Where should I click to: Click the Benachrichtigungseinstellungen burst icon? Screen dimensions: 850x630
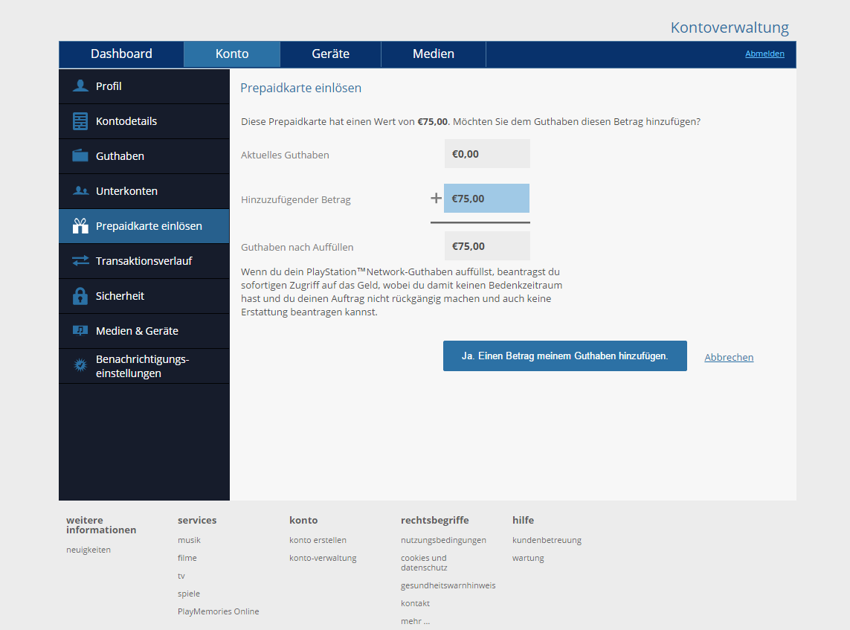(80, 365)
